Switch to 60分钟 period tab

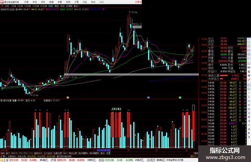point(43,6)
